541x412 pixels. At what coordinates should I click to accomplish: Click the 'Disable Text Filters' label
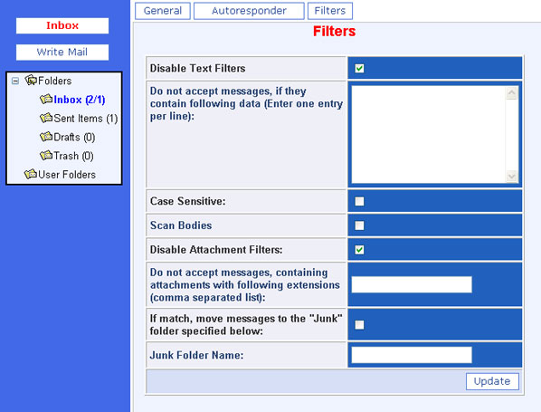pyautogui.click(x=198, y=69)
